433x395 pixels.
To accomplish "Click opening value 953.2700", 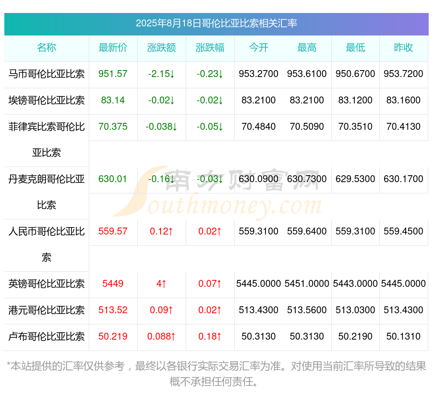I will (x=259, y=74).
